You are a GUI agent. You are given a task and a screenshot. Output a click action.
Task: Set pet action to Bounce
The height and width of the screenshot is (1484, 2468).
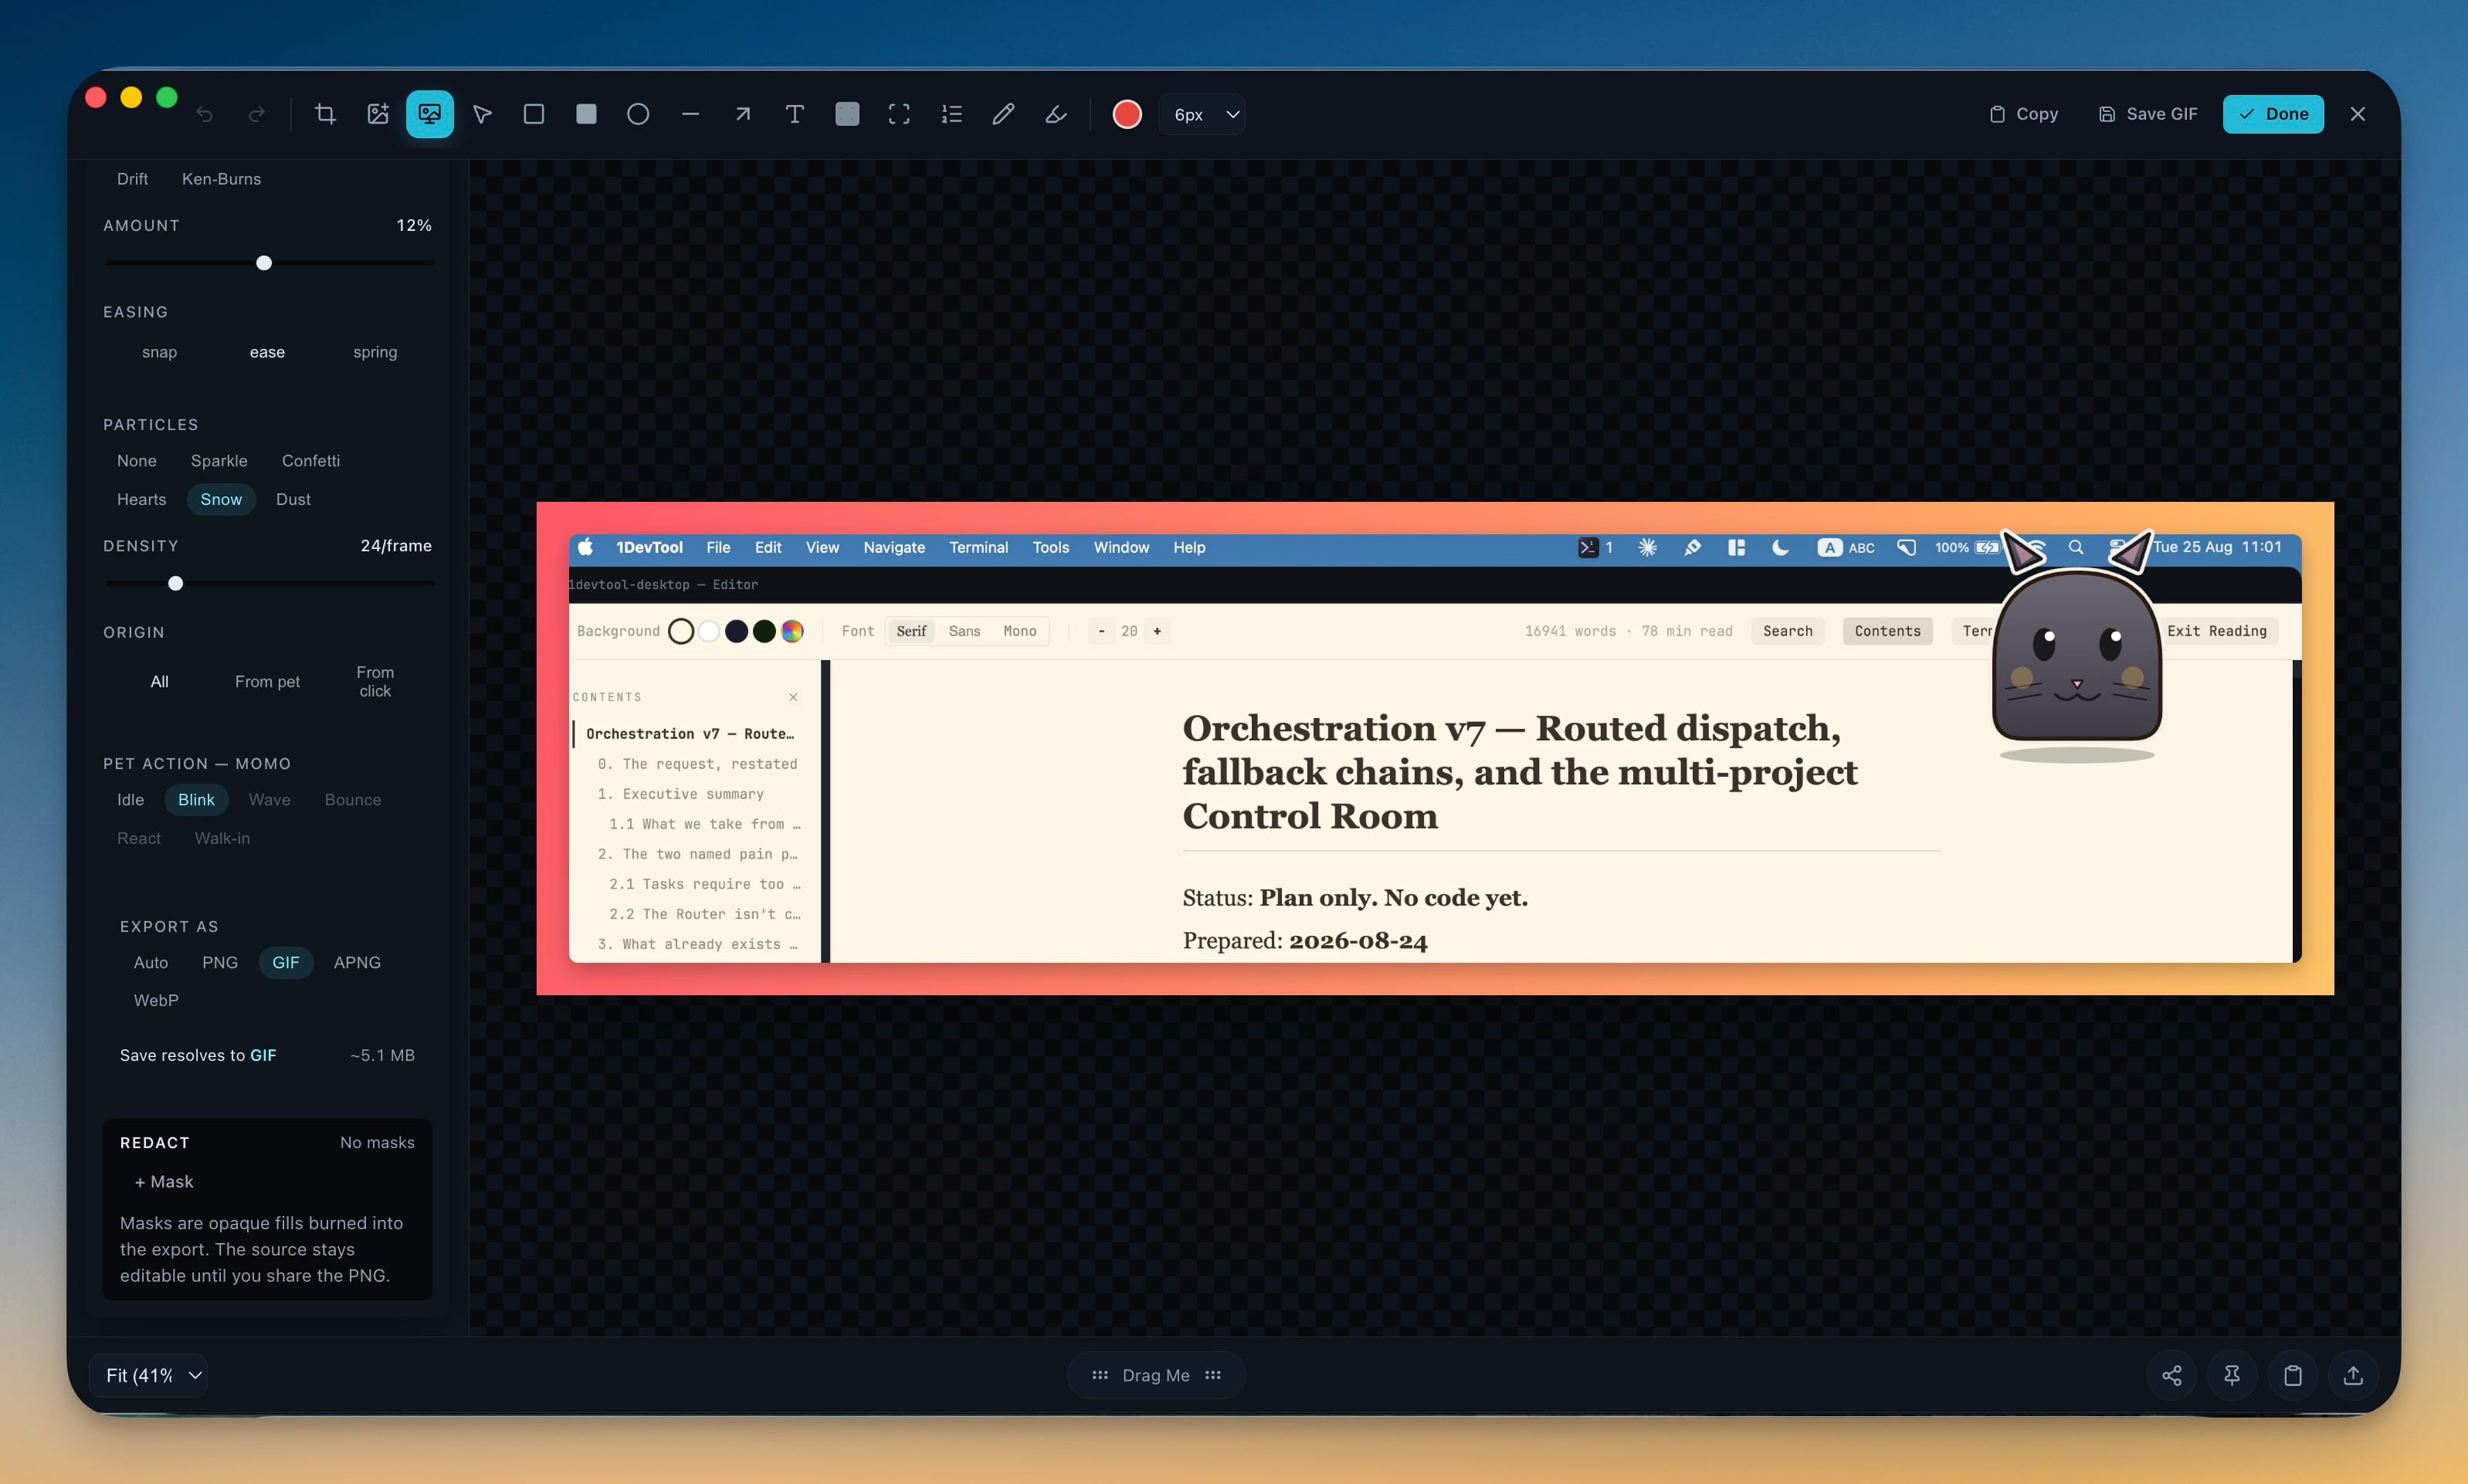353,800
